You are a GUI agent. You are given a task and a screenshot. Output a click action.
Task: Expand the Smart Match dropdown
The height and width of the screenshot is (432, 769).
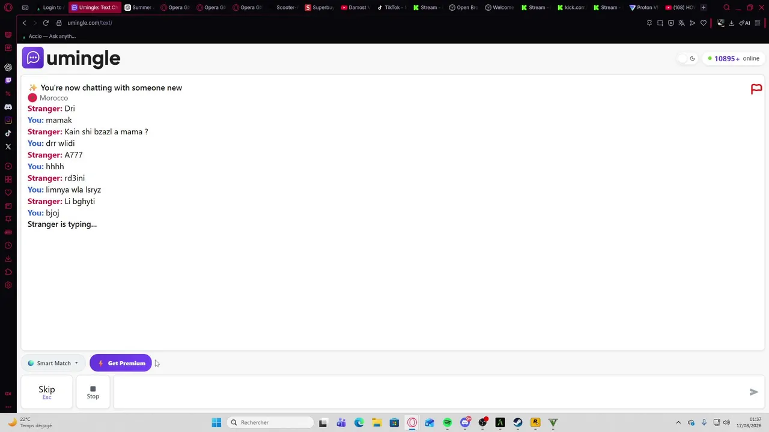(53, 363)
